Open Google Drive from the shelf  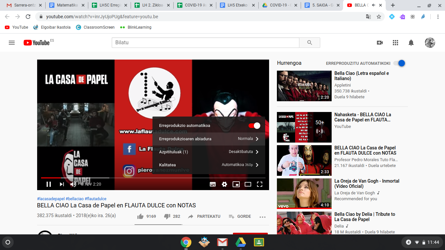coord(241,242)
